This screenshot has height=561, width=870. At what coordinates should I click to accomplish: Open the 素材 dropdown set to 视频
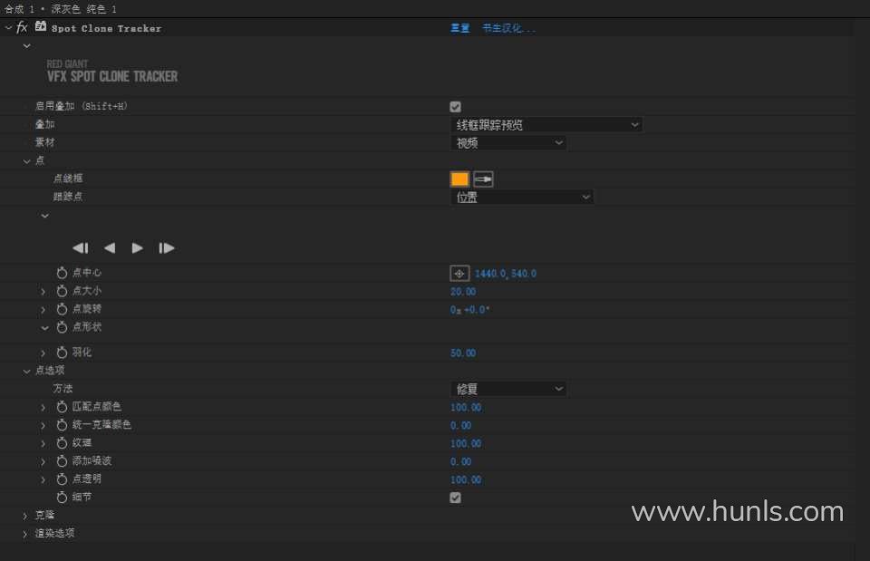pos(508,143)
